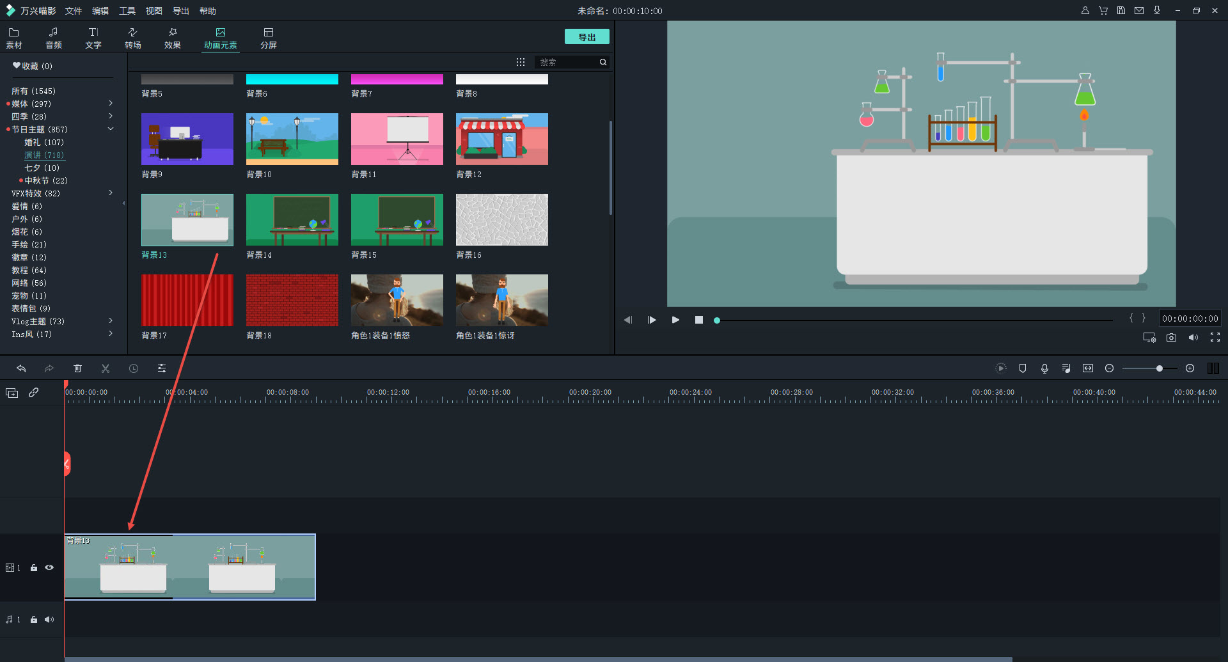Screen dimensions: 1228x662
Task: Click the undo arrow in timeline toolbar
Action: [21, 368]
